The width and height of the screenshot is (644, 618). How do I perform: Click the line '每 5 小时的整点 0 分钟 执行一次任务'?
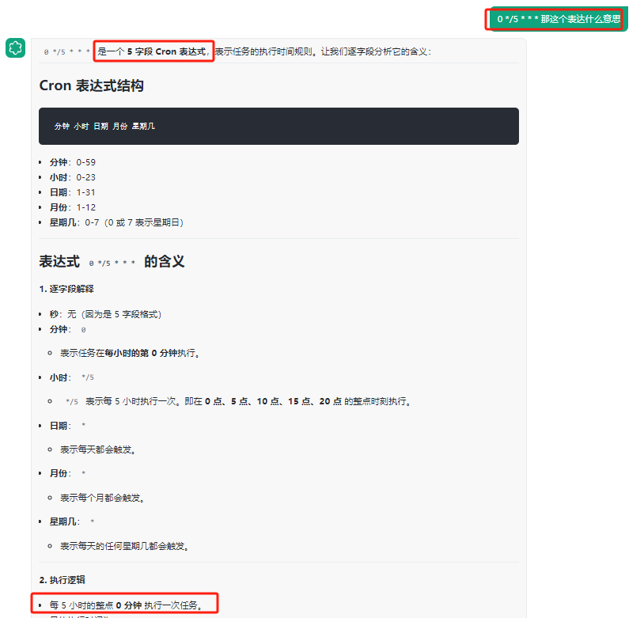[126, 605]
